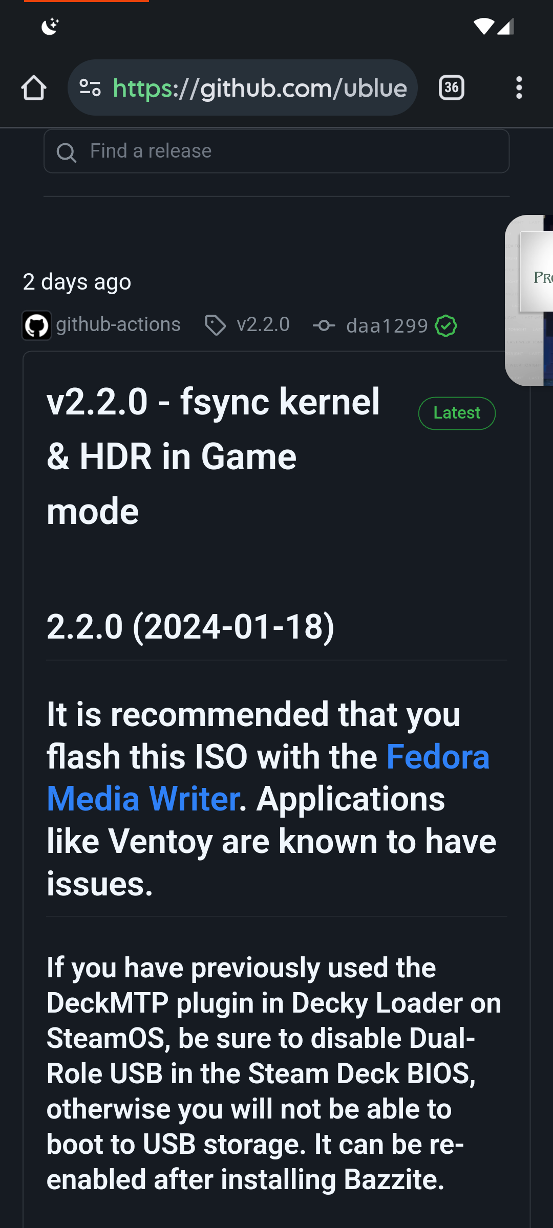This screenshot has width=553, height=1228.
Task: Tap the github.com URL address bar
Action: pos(259,88)
